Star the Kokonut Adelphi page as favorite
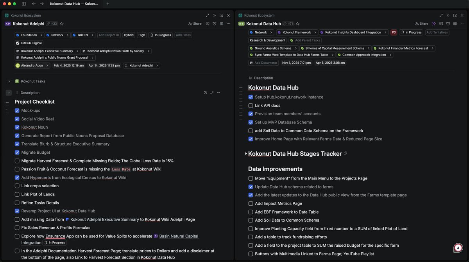The width and height of the screenshot is (469, 262). click(62, 23)
